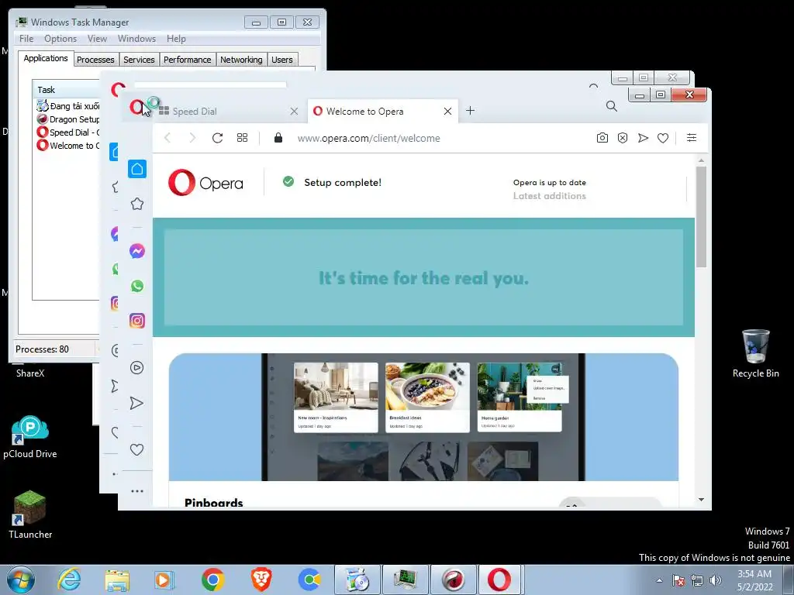Open the three-dot sidebar setup menu
The width and height of the screenshot is (794, 595).
[136, 490]
